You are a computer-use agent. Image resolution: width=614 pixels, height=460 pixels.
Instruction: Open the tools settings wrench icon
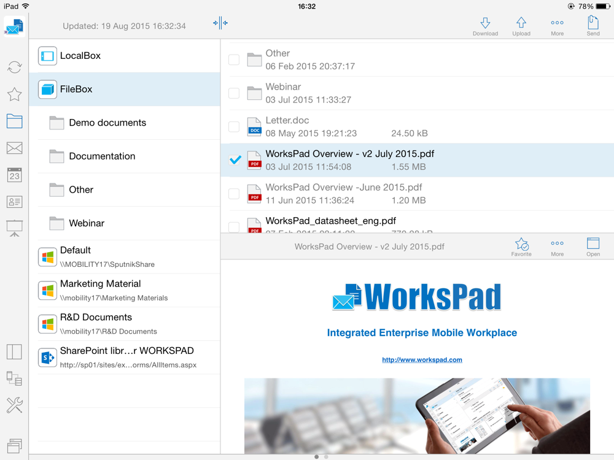point(15,405)
